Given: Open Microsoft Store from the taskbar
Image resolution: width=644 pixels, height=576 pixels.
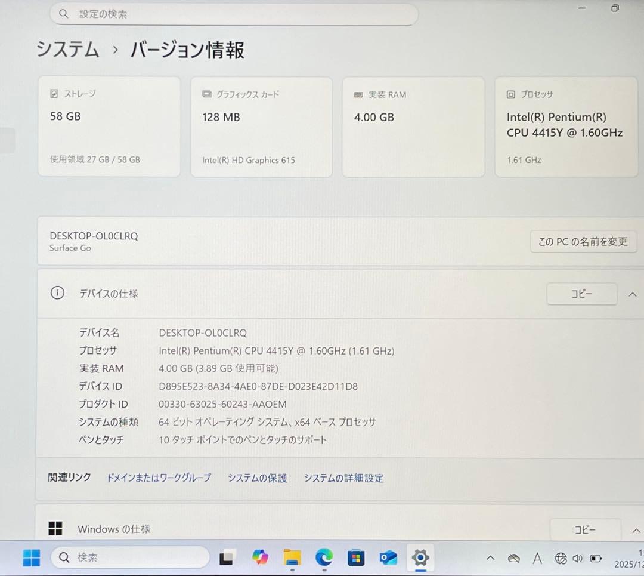Looking at the screenshot, I should (x=356, y=558).
